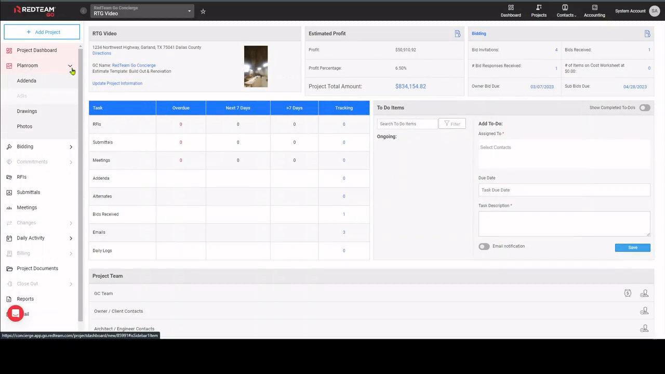Open the Bidding panel report icon
Viewport: 665px width, 374px height.
pos(647,34)
